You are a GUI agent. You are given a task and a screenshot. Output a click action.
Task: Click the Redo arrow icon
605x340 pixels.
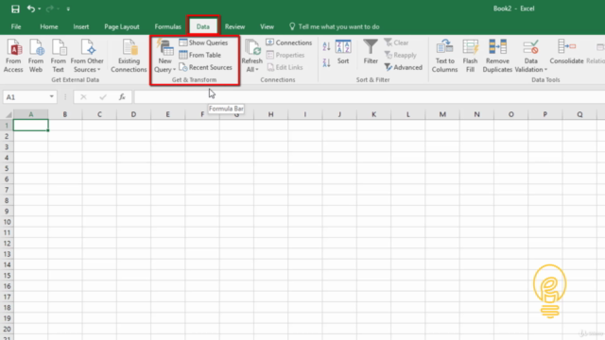click(x=50, y=8)
